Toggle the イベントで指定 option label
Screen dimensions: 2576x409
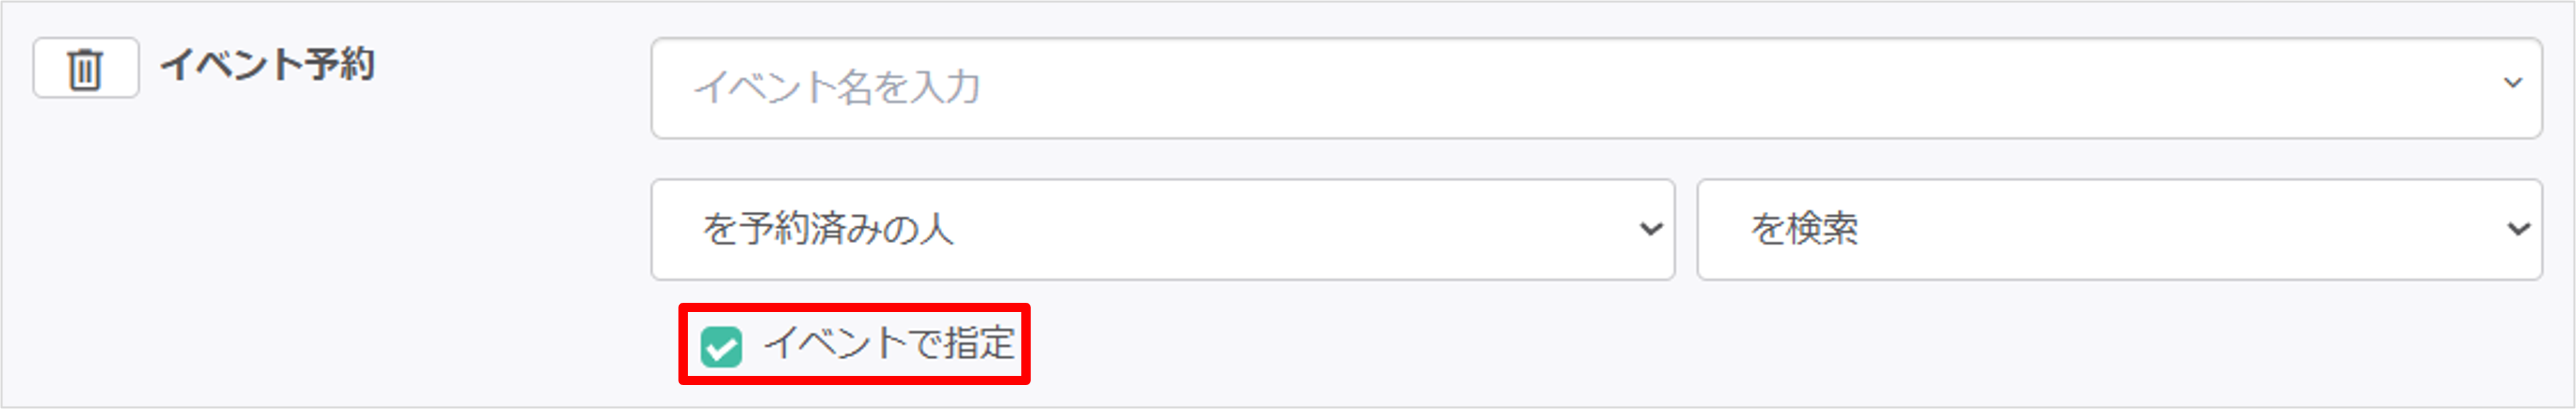[888, 344]
